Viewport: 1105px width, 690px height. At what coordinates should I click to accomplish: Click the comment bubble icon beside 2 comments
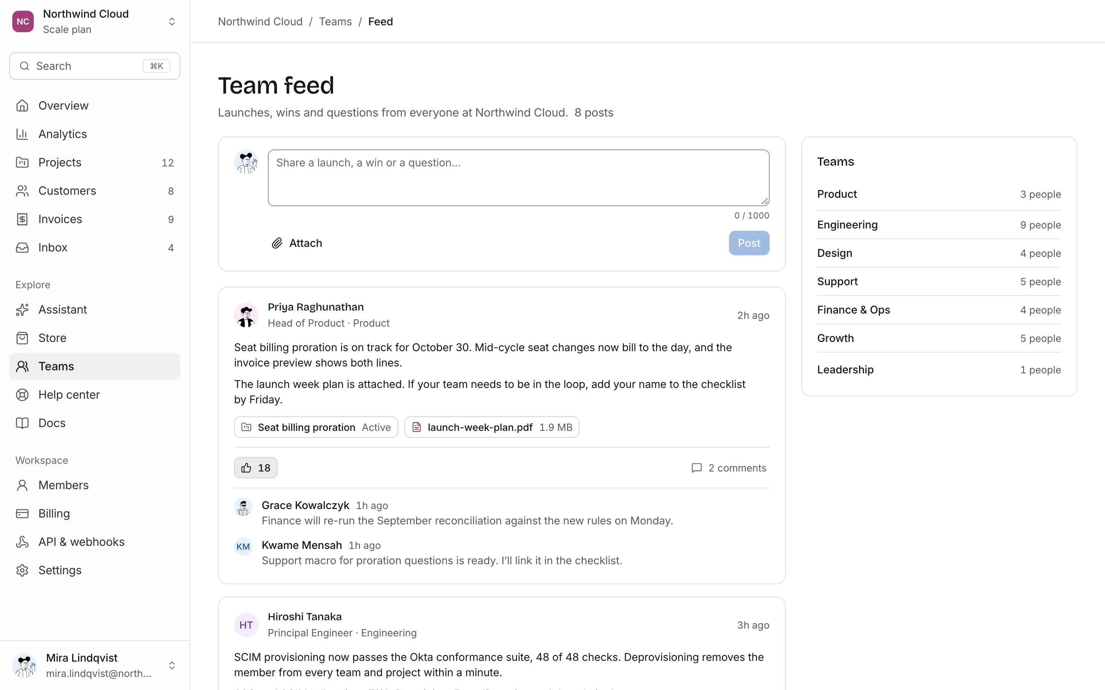(696, 468)
